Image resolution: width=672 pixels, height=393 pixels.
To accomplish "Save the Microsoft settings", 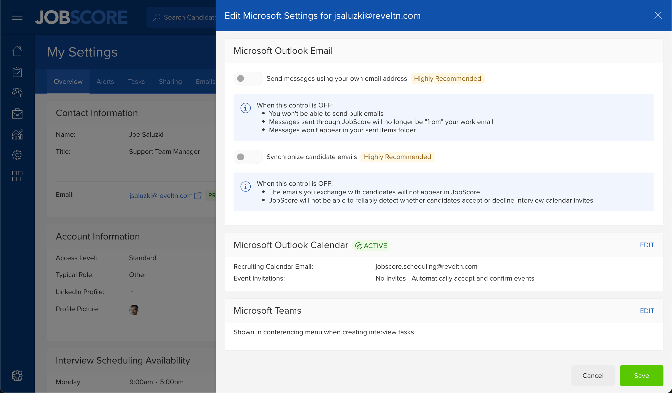I will (641, 376).
